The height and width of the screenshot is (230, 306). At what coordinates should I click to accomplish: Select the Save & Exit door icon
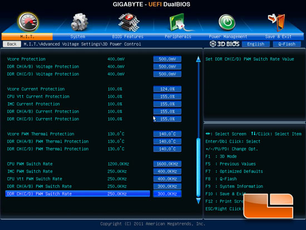click(x=277, y=22)
